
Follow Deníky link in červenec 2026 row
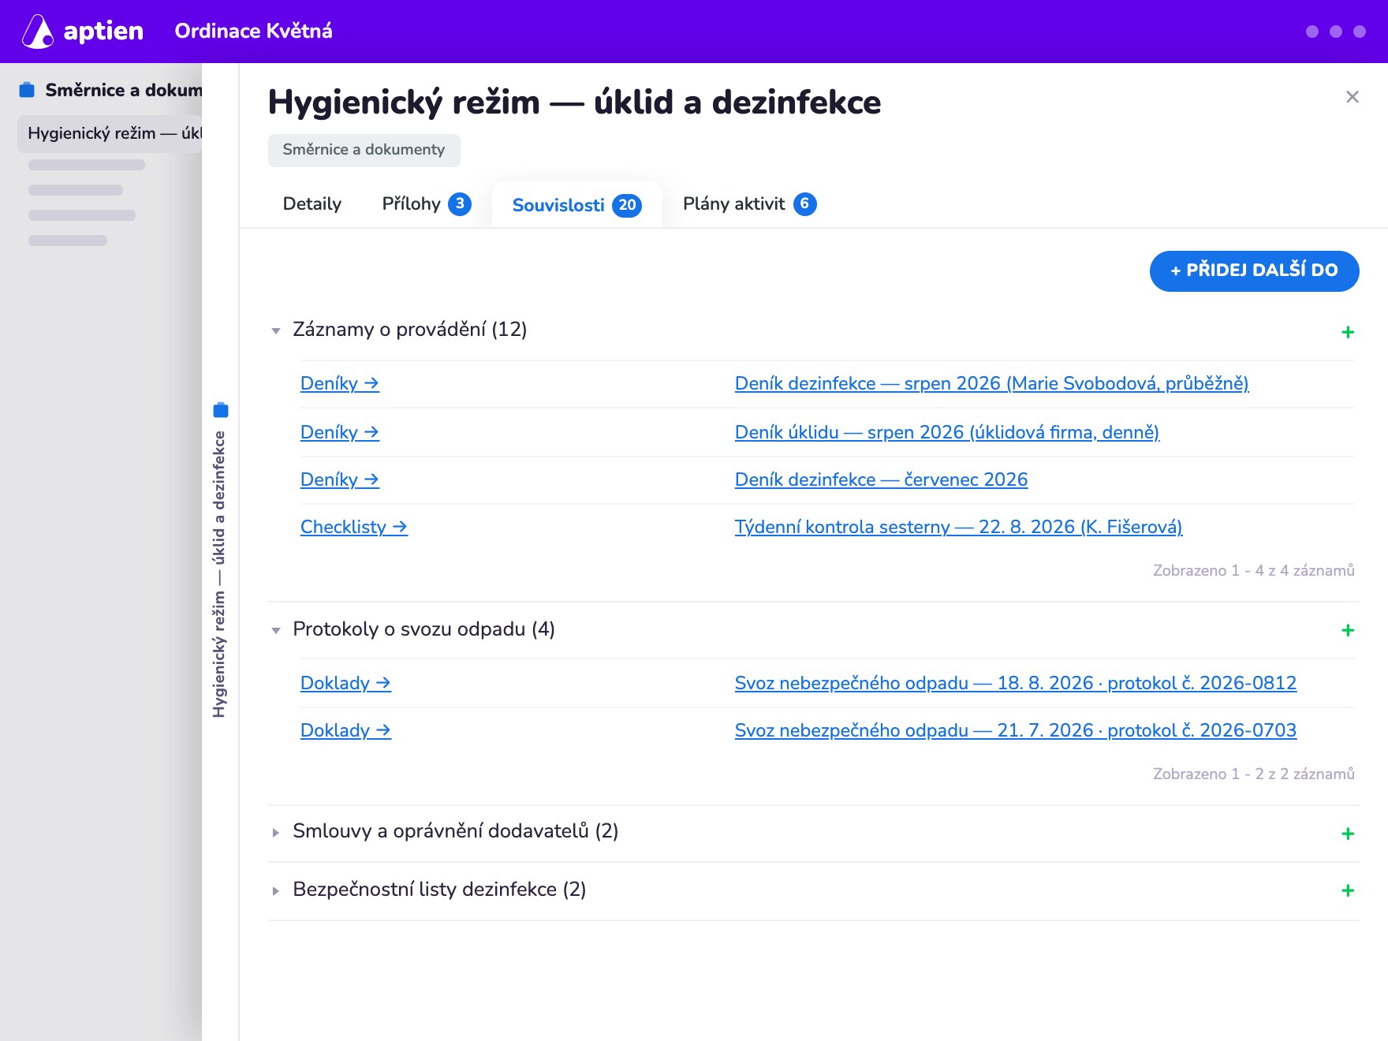pyautogui.click(x=340, y=479)
